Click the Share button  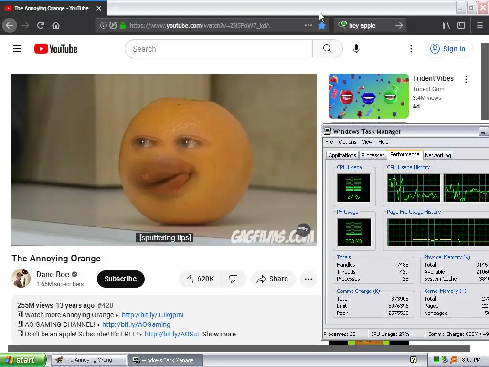click(273, 279)
